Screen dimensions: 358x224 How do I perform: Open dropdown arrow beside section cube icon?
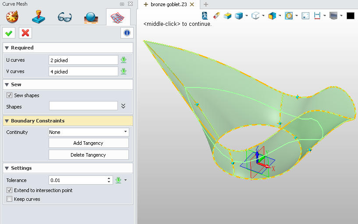click(x=280, y=16)
